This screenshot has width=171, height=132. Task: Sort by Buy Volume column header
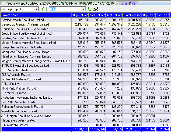(80, 15)
